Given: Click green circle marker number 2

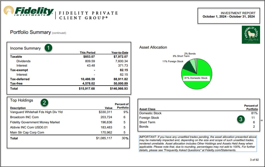Looking at the screenshot, I should [44, 102].
